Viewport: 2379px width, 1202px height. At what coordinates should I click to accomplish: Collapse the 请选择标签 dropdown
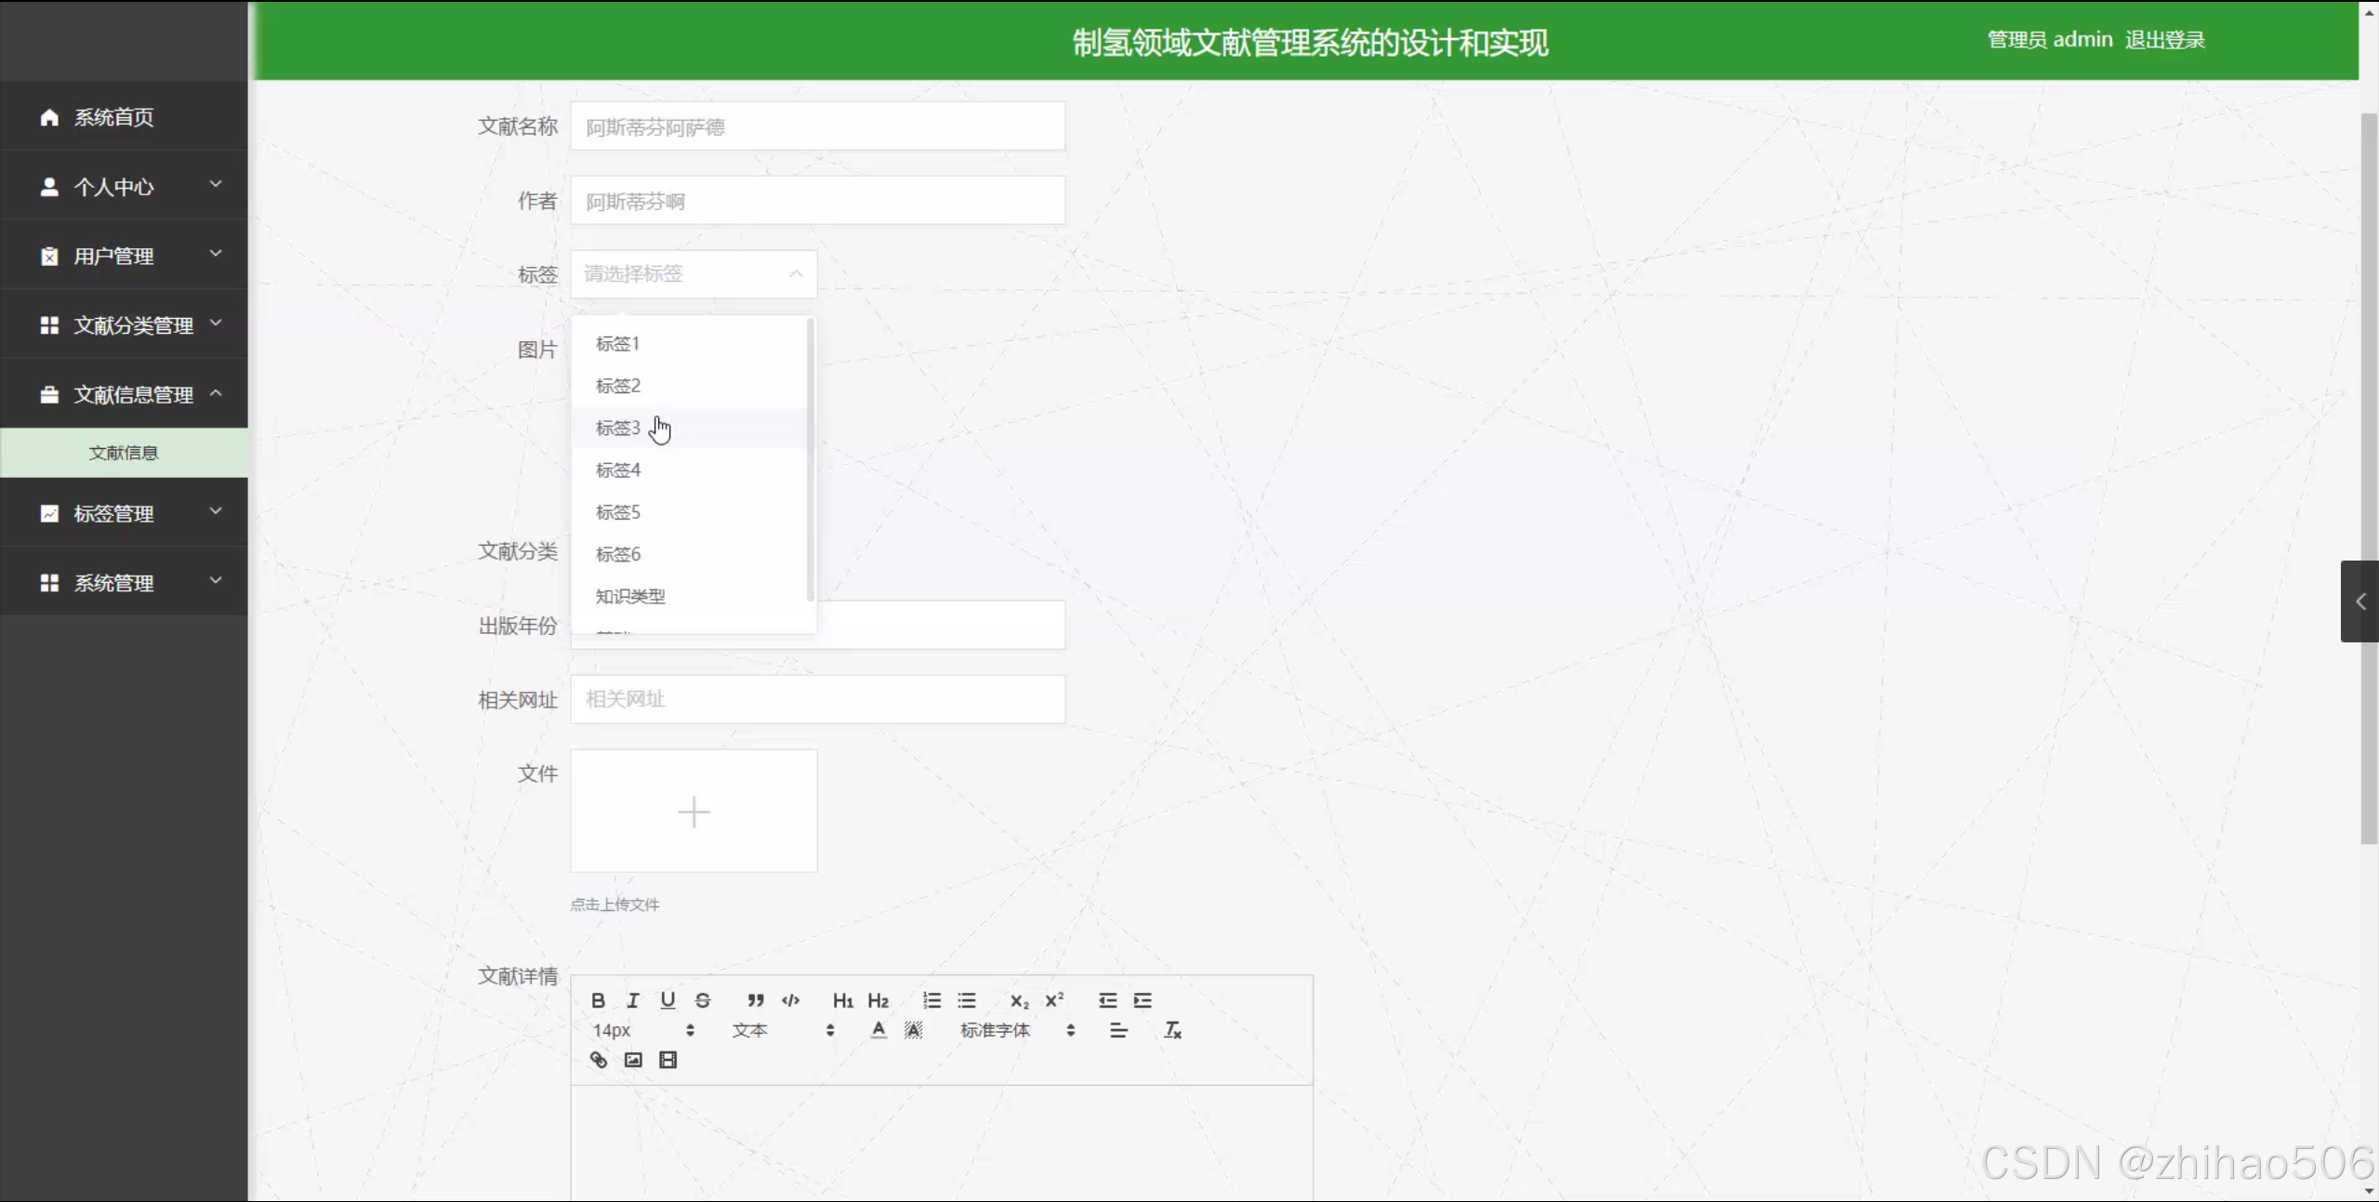tap(694, 273)
